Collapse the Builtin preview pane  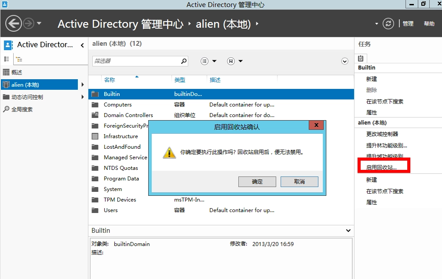[348, 231]
